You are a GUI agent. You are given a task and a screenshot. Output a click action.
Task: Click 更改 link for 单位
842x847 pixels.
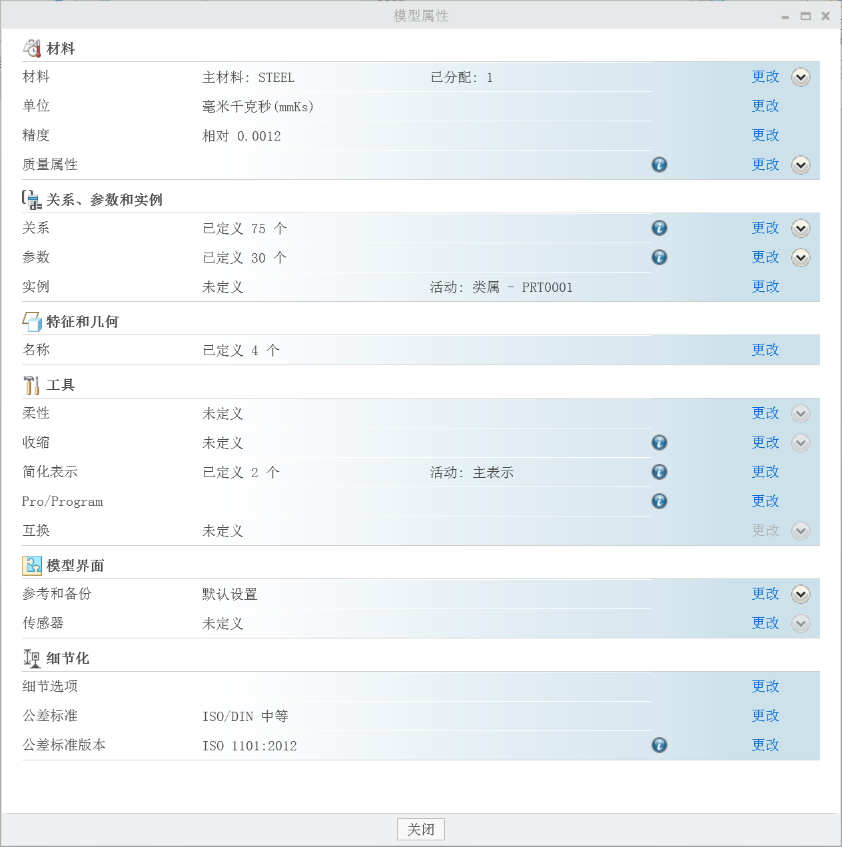pos(765,106)
